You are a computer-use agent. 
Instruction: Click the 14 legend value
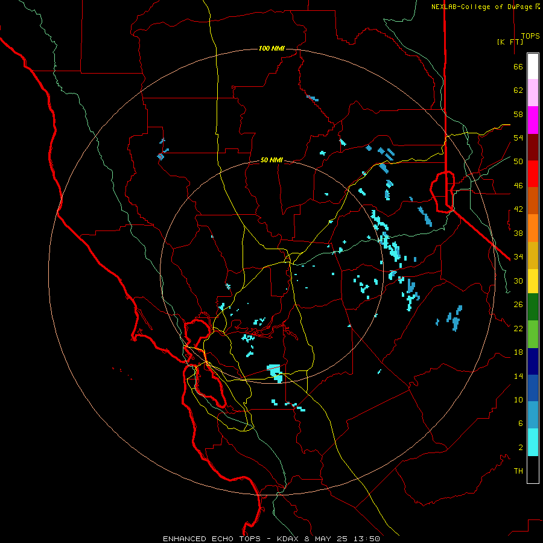click(x=518, y=376)
